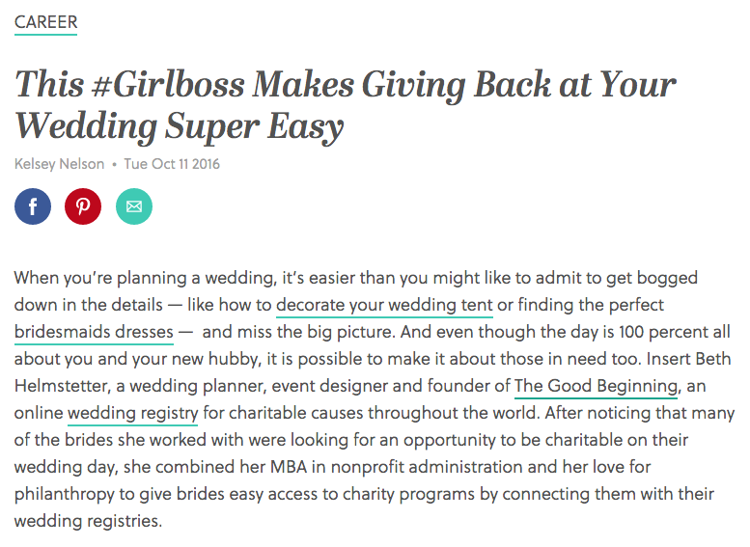Viewport: 750px width, 547px height.
Task: Click 'Wedding Super Easy' in the headline
Action: 180,127
